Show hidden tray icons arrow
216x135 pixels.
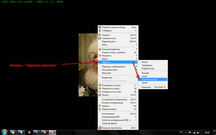186,133
